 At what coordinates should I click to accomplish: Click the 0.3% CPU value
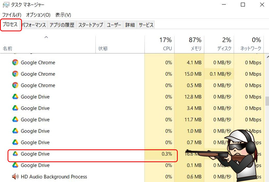167,154
